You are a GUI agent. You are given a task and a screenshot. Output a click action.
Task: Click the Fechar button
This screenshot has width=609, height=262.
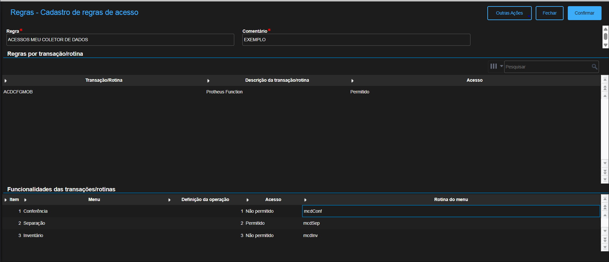coord(549,13)
